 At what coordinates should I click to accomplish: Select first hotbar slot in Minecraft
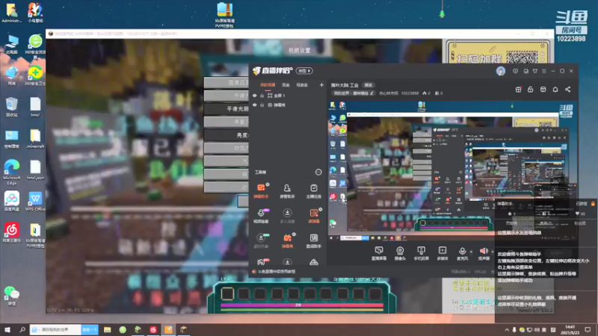click(227, 293)
